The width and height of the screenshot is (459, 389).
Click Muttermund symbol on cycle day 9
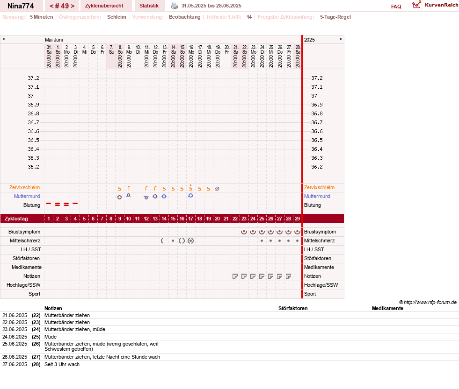(x=119, y=197)
